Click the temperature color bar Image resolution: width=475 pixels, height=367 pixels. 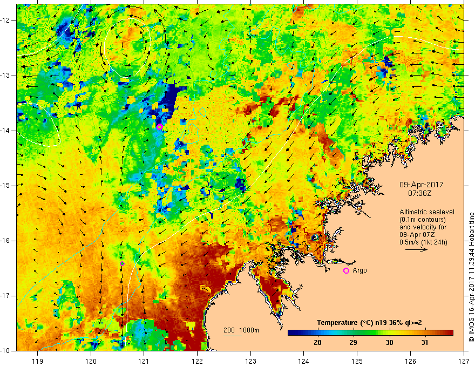point(370,333)
